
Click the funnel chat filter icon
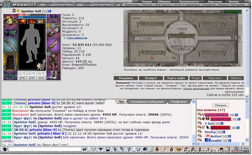(101, 149)
